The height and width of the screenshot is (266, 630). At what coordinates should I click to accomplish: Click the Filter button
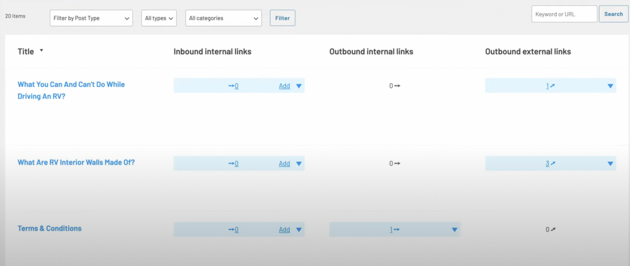(282, 18)
